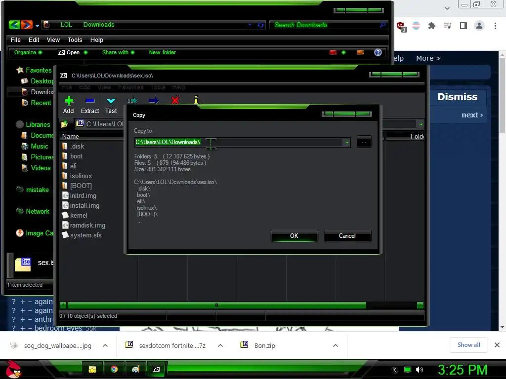Expand options for sog_dog_wallpaper download
The height and width of the screenshot is (379, 506).
(x=105, y=345)
